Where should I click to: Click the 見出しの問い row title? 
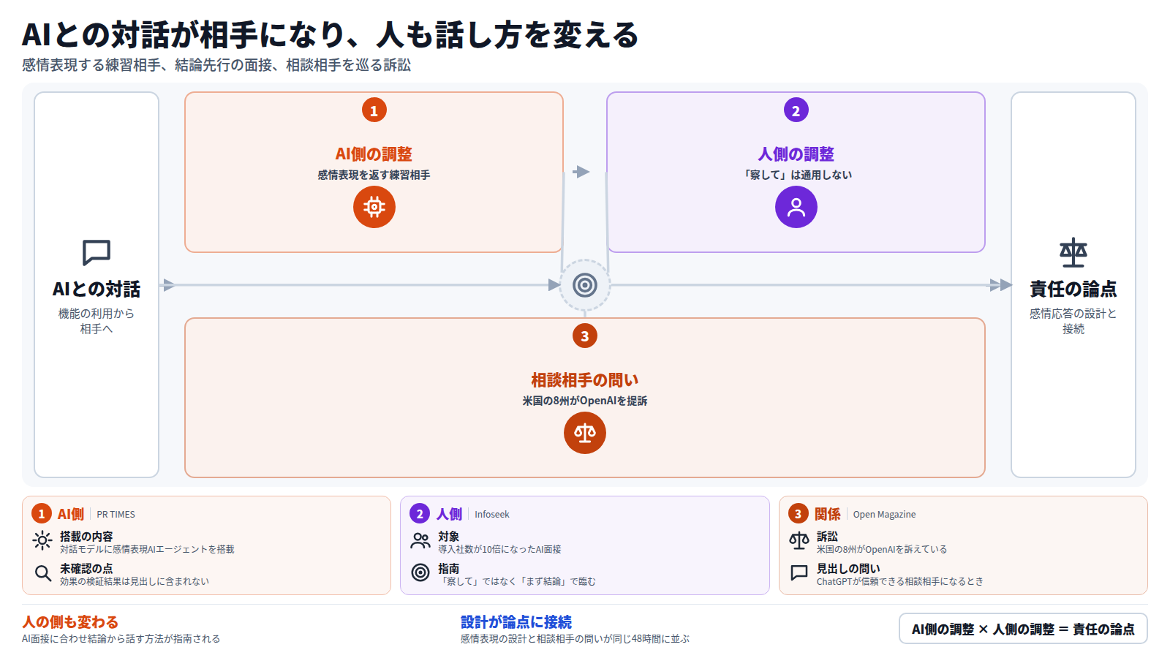(x=848, y=569)
